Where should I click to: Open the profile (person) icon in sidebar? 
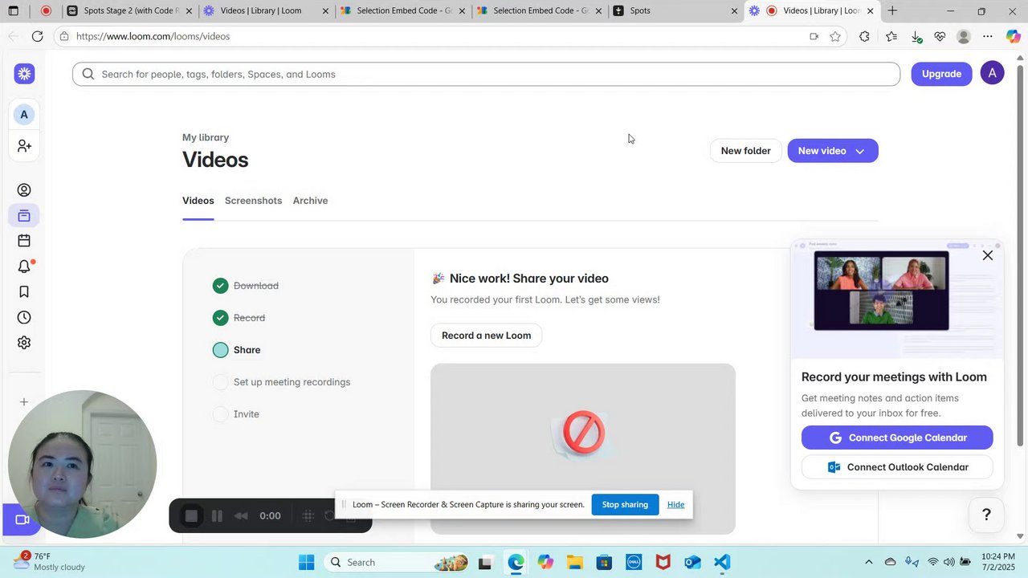point(24,190)
